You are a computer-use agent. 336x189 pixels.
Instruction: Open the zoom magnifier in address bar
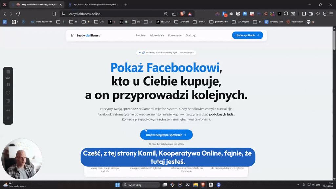click(x=166, y=14)
